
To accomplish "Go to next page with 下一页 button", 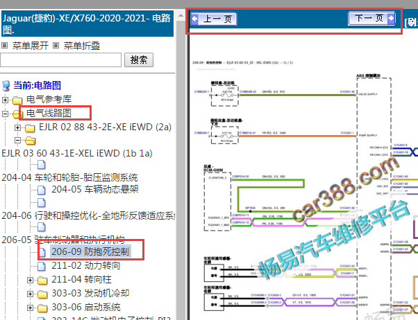I will coord(371,18).
